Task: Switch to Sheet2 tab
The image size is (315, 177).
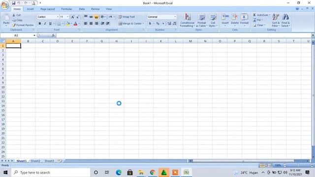Action: (x=35, y=161)
